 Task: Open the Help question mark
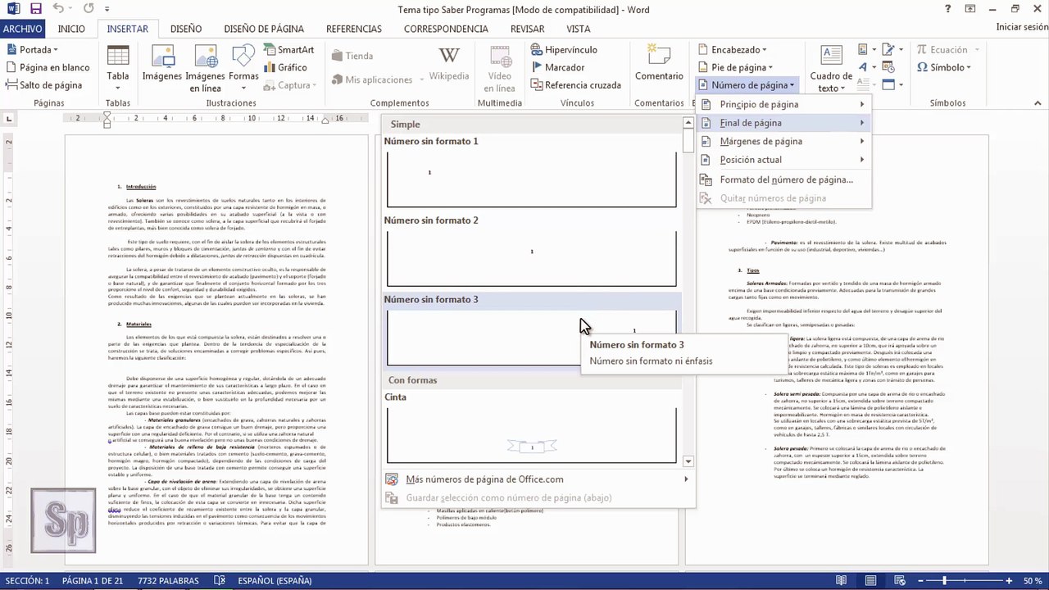[947, 9]
